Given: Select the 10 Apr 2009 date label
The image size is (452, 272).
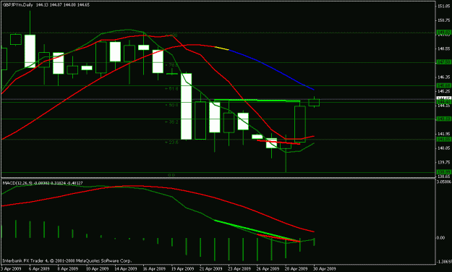Looking at the screenshot, I should 97,269.
